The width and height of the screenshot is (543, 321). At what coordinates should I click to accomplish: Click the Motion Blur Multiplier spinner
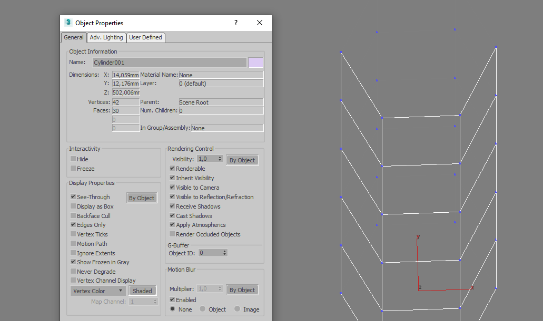tap(220, 288)
